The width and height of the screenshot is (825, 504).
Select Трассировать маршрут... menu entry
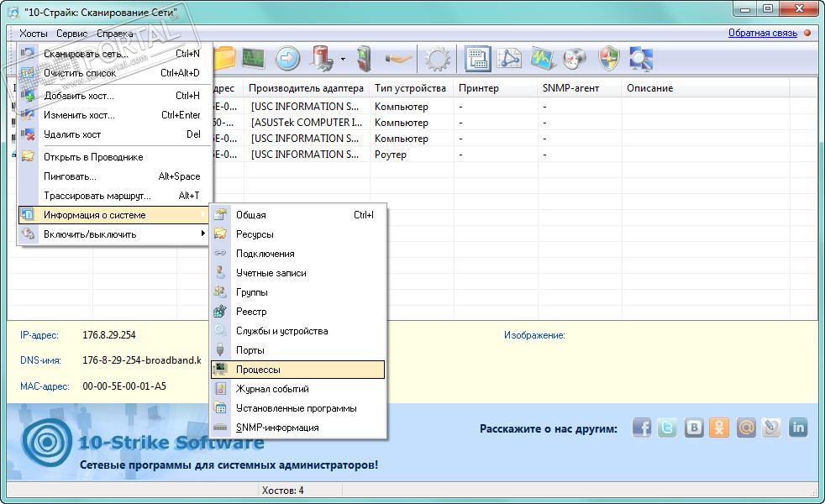click(x=115, y=197)
